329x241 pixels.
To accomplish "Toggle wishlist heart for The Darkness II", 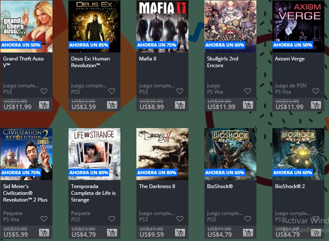I will (180, 219).
